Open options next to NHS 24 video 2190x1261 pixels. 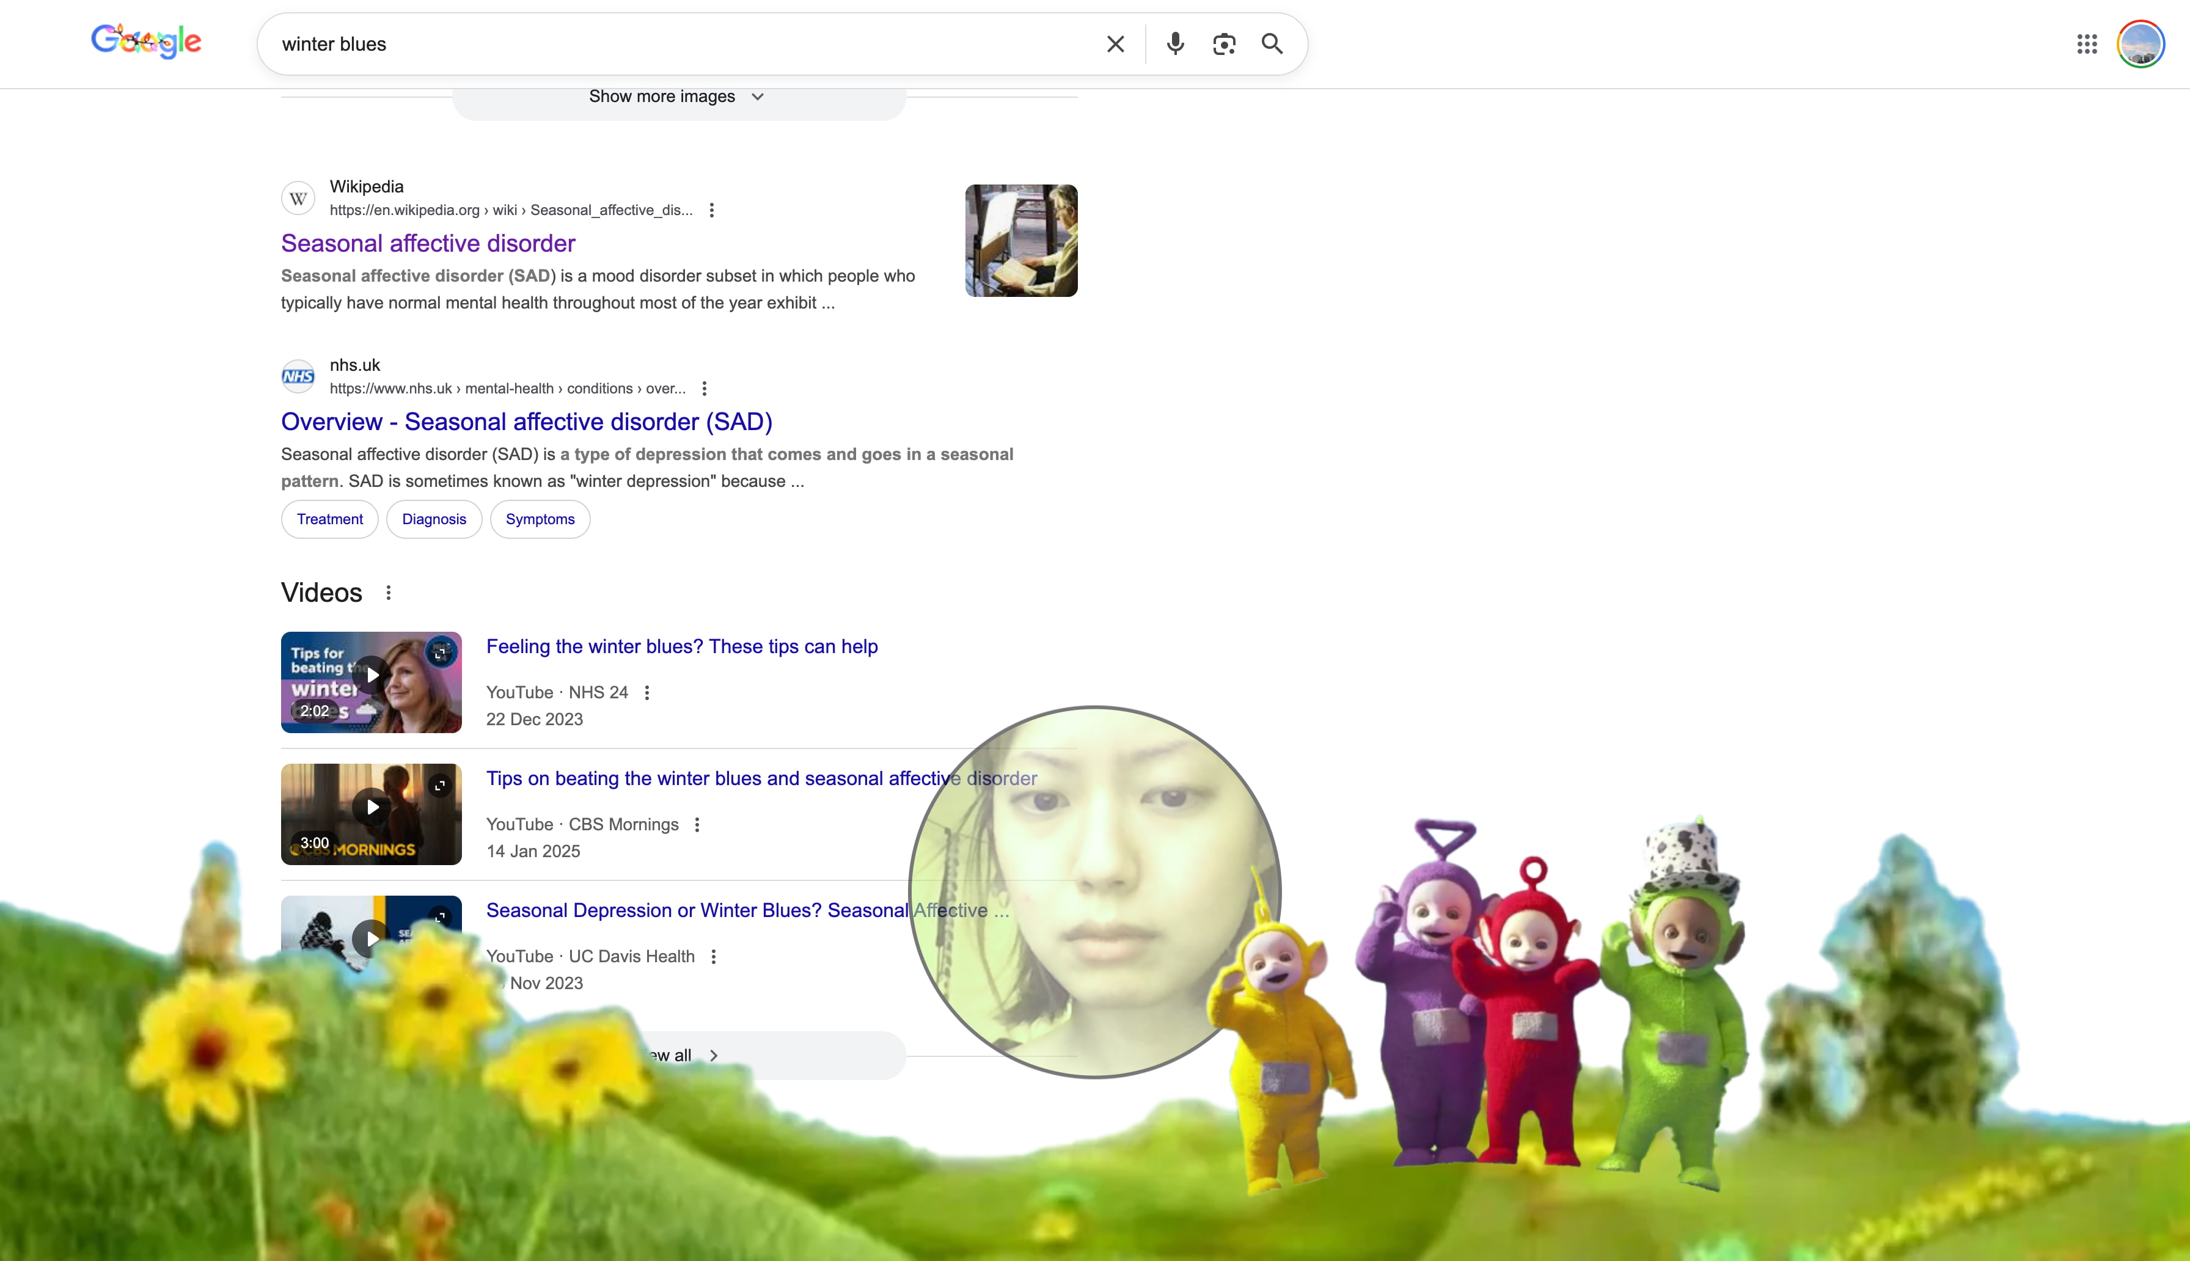[647, 693]
